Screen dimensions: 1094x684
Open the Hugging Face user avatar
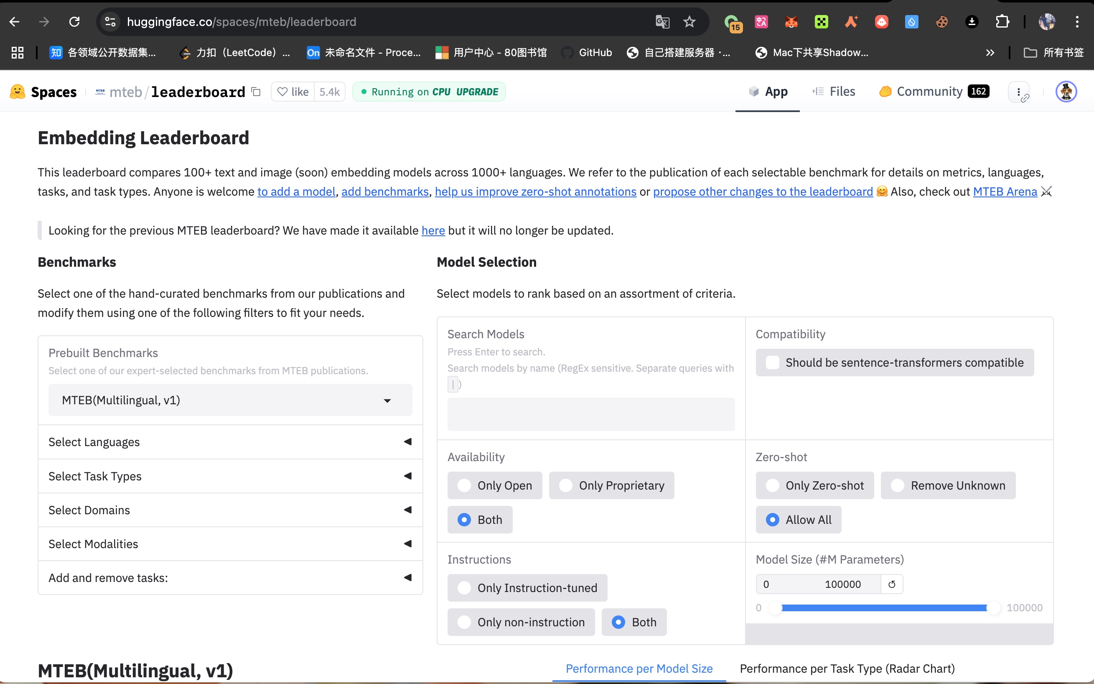pyautogui.click(x=1066, y=92)
